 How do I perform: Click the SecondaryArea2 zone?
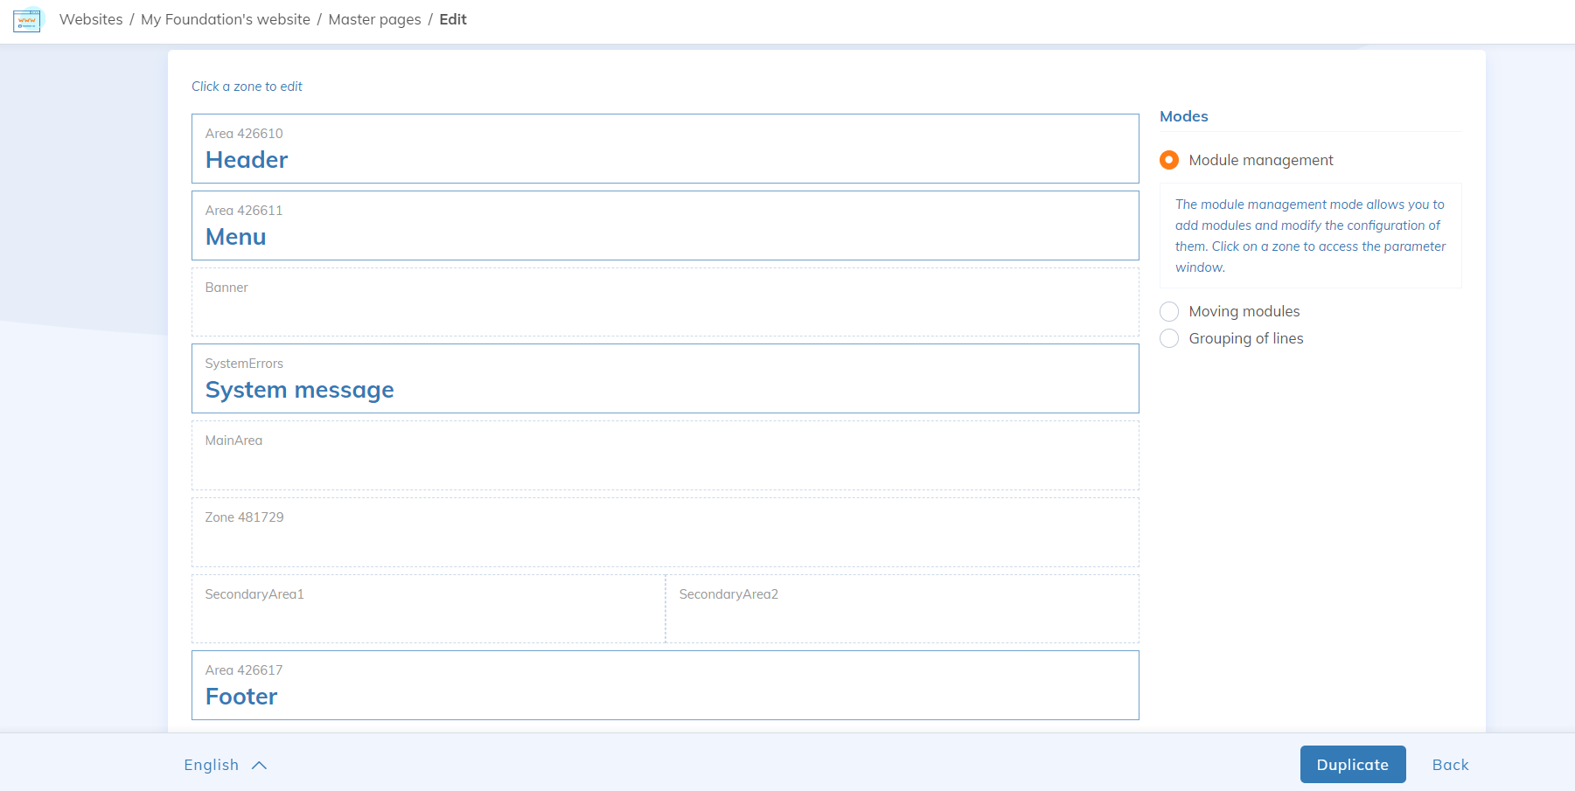(902, 609)
